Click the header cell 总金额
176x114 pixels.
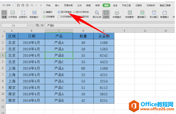[x=104, y=36]
